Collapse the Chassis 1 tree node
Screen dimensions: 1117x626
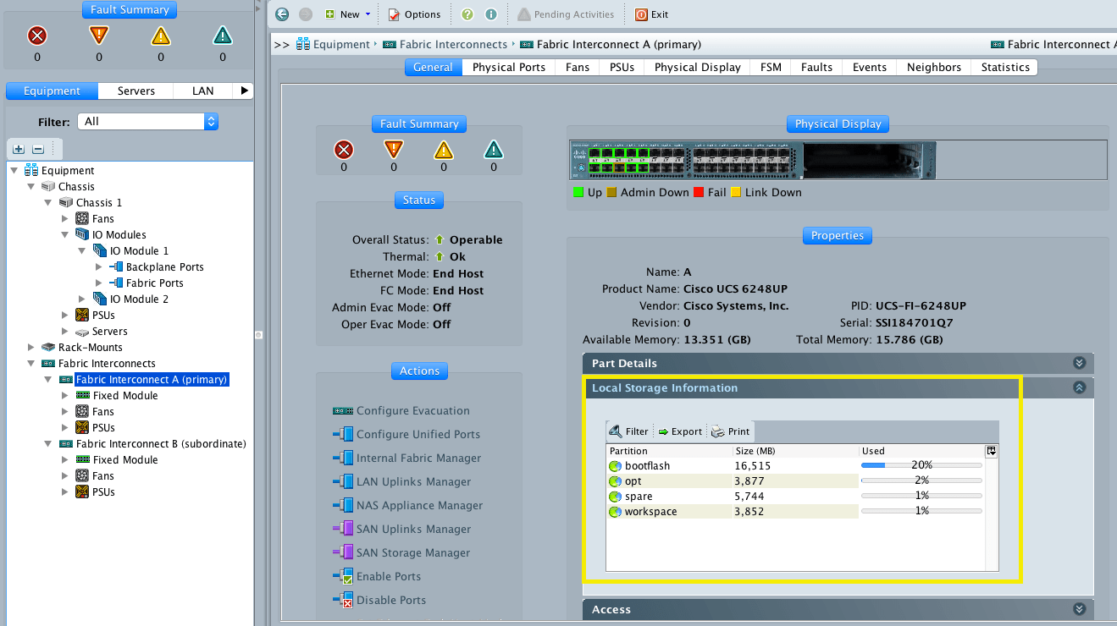pyautogui.click(x=48, y=203)
